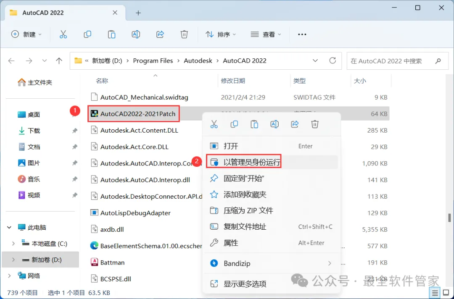Open the See more (three dots) toolbar menu
454x299 pixels.
[302, 34]
